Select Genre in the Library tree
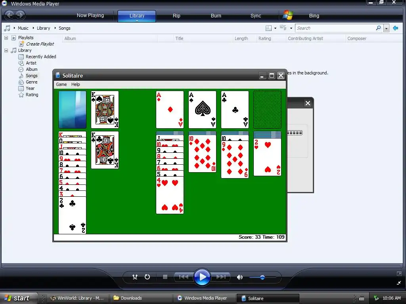 pyautogui.click(x=32, y=82)
